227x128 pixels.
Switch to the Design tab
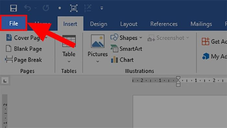point(99,24)
